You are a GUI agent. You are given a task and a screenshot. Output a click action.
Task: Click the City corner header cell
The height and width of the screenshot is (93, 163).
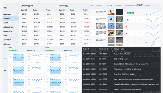click(11, 8)
